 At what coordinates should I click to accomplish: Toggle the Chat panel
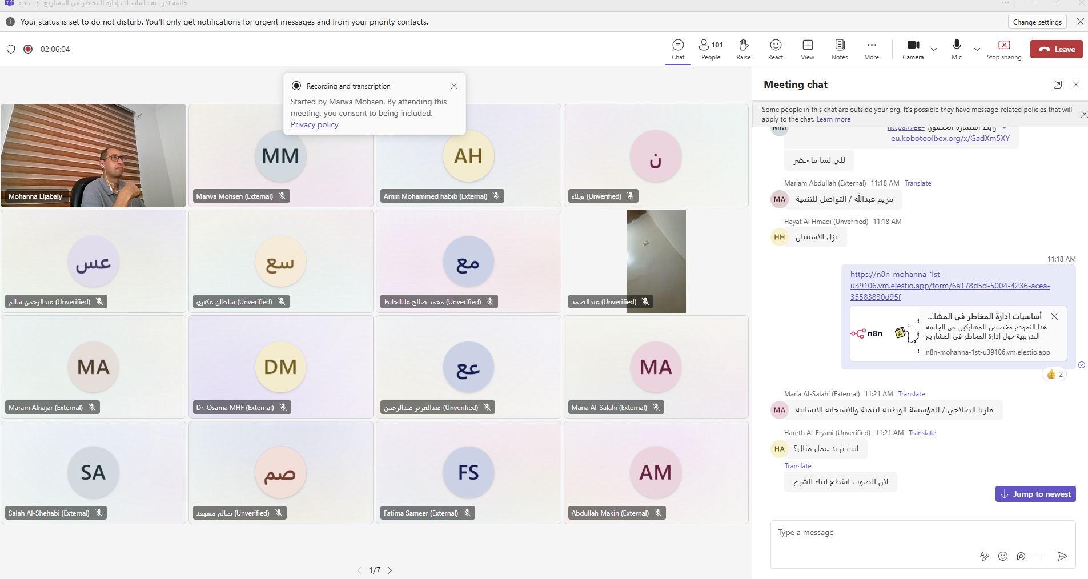click(678, 49)
